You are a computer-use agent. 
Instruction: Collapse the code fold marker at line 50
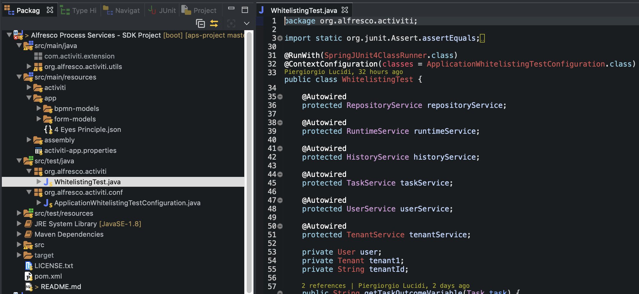[280, 226]
